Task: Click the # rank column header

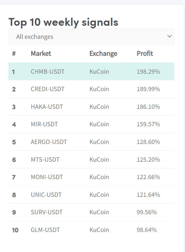Action: pyautogui.click(x=14, y=53)
